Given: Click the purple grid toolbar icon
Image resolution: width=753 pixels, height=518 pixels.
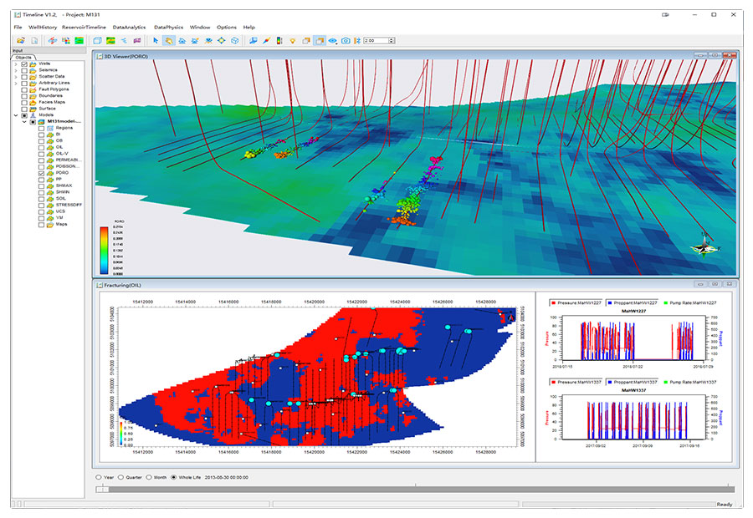Looking at the screenshot, I should click(x=137, y=41).
